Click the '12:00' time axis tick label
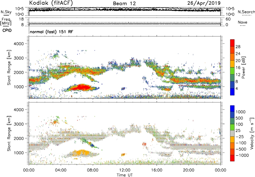255x177 pixels. (x=125, y=170)
